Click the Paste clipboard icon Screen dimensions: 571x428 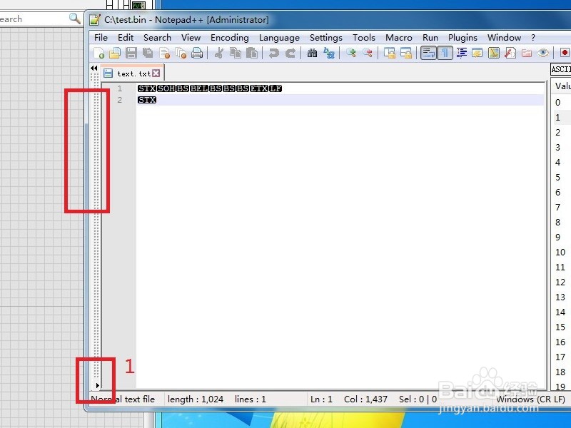(x=252, y=53)
